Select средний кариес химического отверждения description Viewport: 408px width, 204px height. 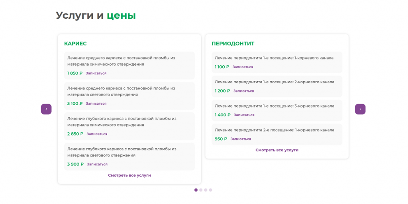point(121,61)
